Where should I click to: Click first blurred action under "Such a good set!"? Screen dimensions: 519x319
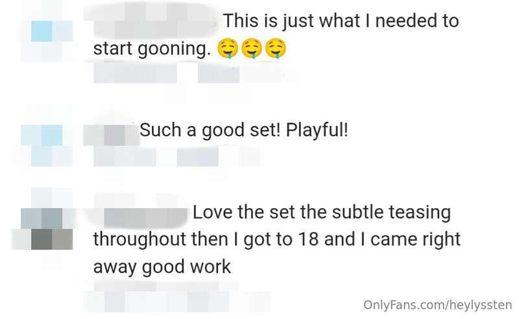point(125,157)
